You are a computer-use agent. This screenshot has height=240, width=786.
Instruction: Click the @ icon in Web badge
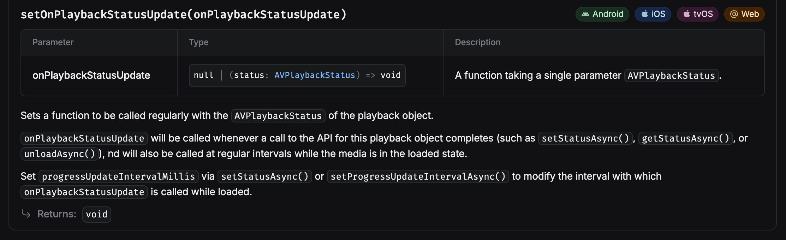coord(734,14)
